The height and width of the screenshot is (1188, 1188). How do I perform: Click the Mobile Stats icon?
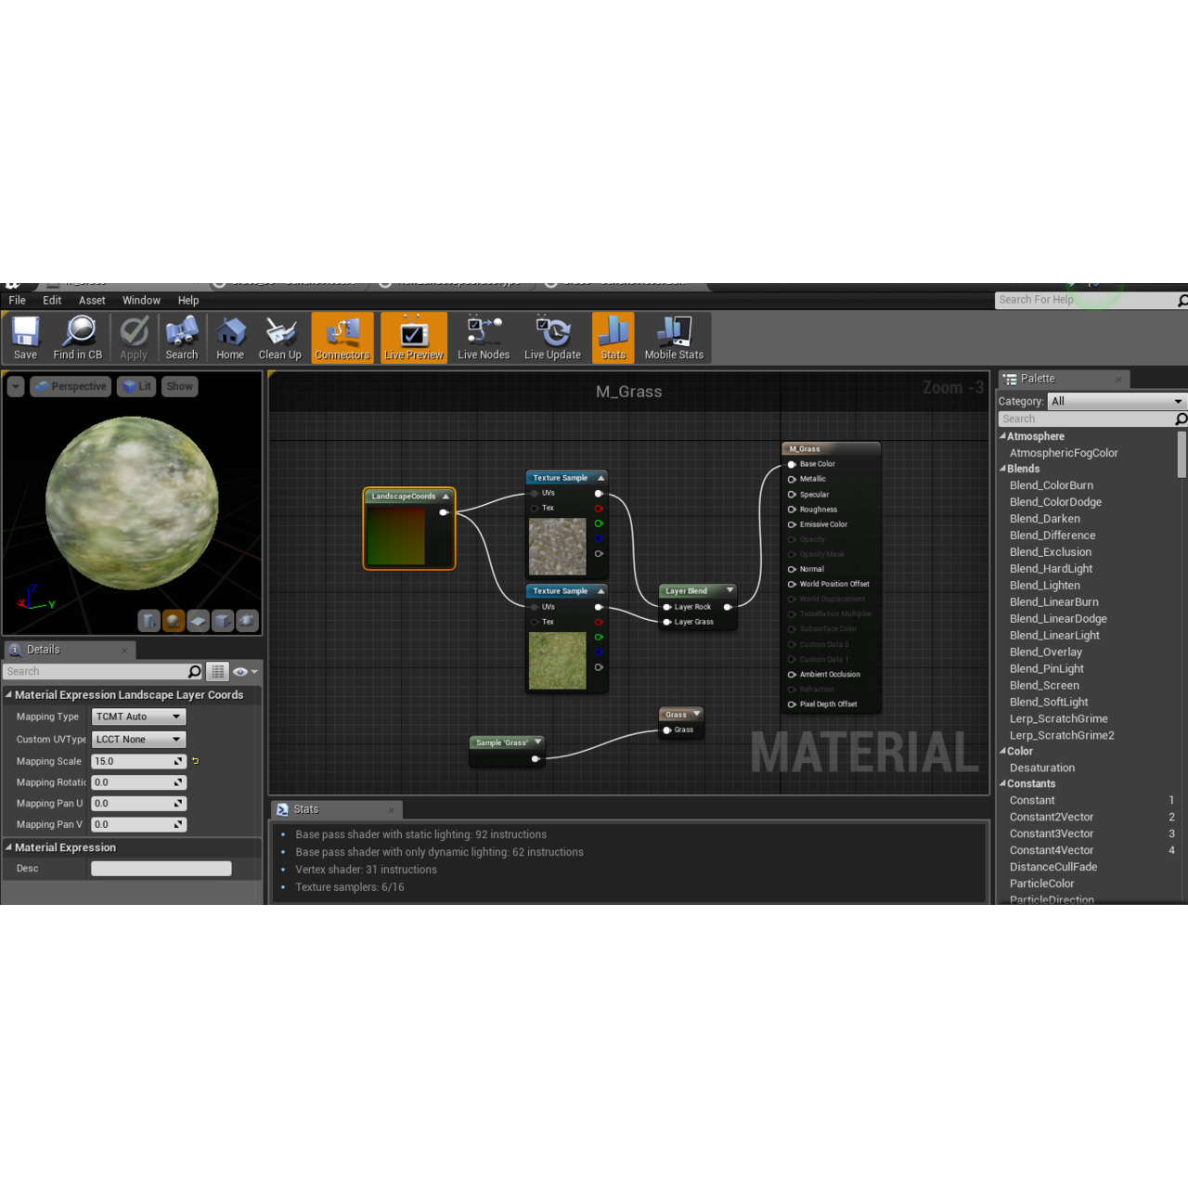click(x=674, y=337)
